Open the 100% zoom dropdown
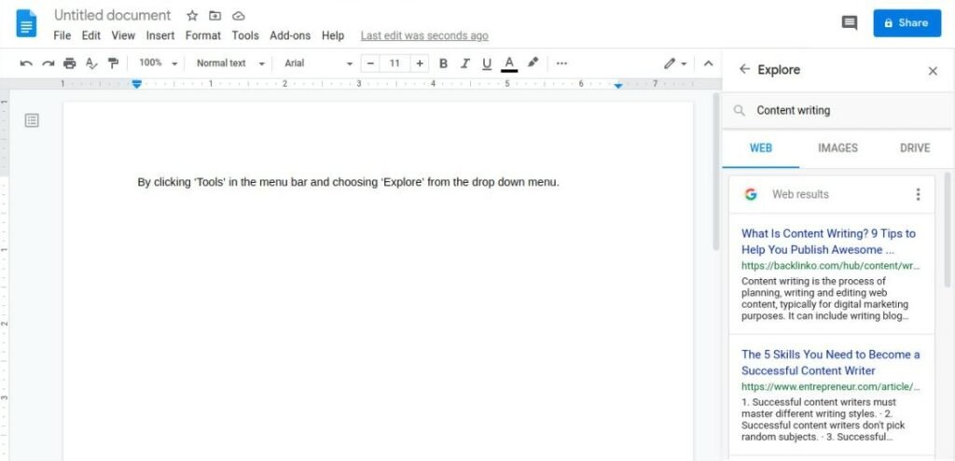Viewport: 955px width, 461px height. [158, 63]
